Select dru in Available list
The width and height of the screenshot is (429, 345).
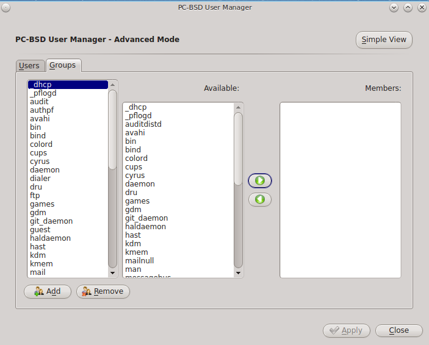[x=178, y=193]
